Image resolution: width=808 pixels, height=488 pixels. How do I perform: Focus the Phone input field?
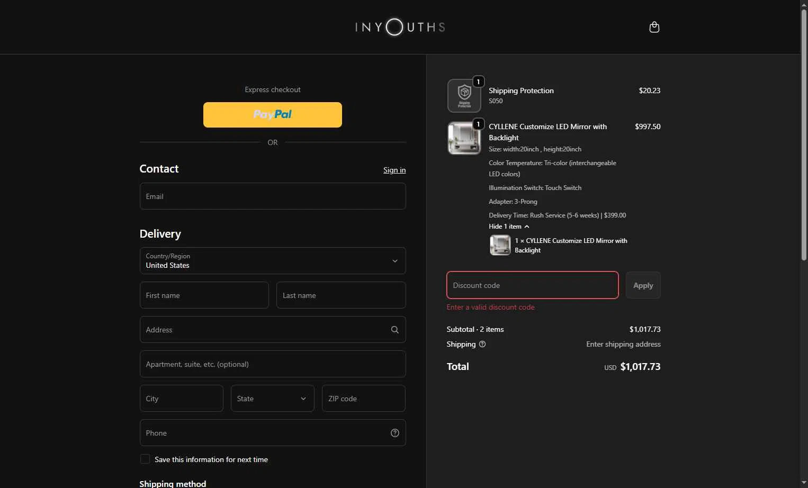[273, 433]
